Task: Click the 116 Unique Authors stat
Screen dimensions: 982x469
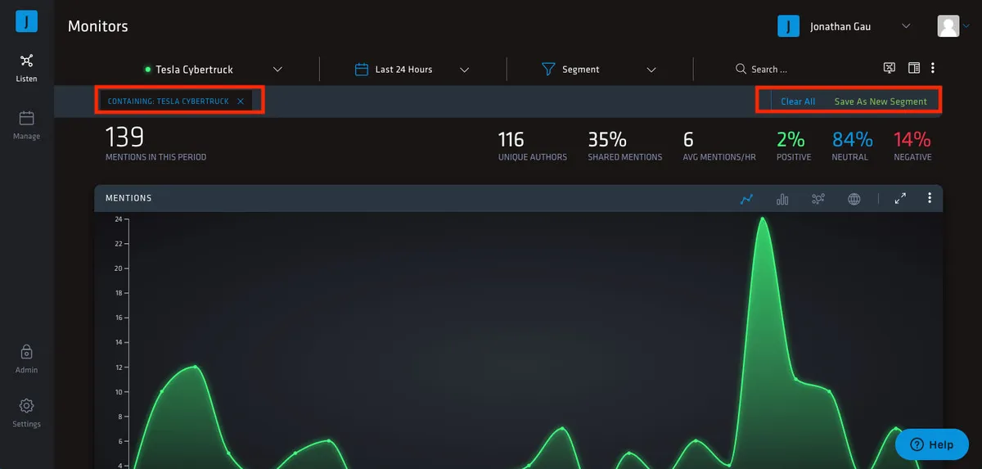Action: [532, 146]
